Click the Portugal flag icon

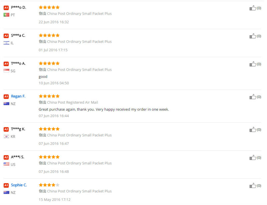6,15
